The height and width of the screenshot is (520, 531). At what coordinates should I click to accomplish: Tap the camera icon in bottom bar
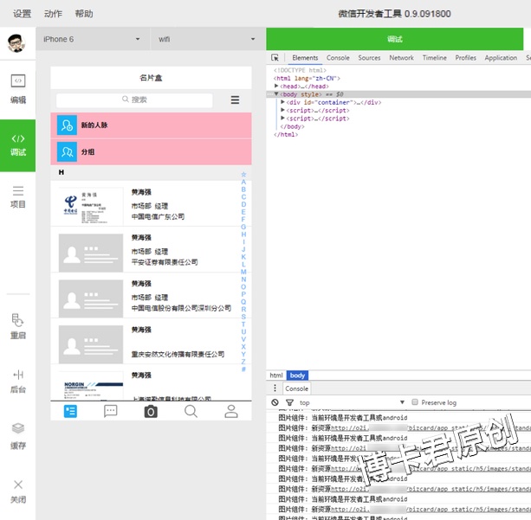(x=151, y=411)
